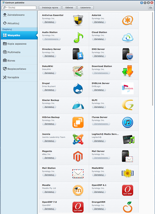Install GLPI with Zainstaluj
155x214 pixels.
pyautogui.click(x=99, y=107)
